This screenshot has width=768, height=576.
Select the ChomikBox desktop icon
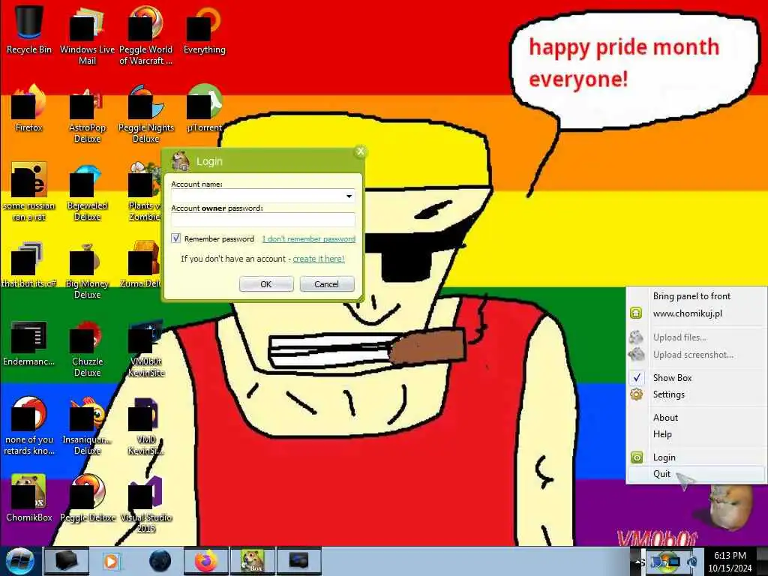29,498
